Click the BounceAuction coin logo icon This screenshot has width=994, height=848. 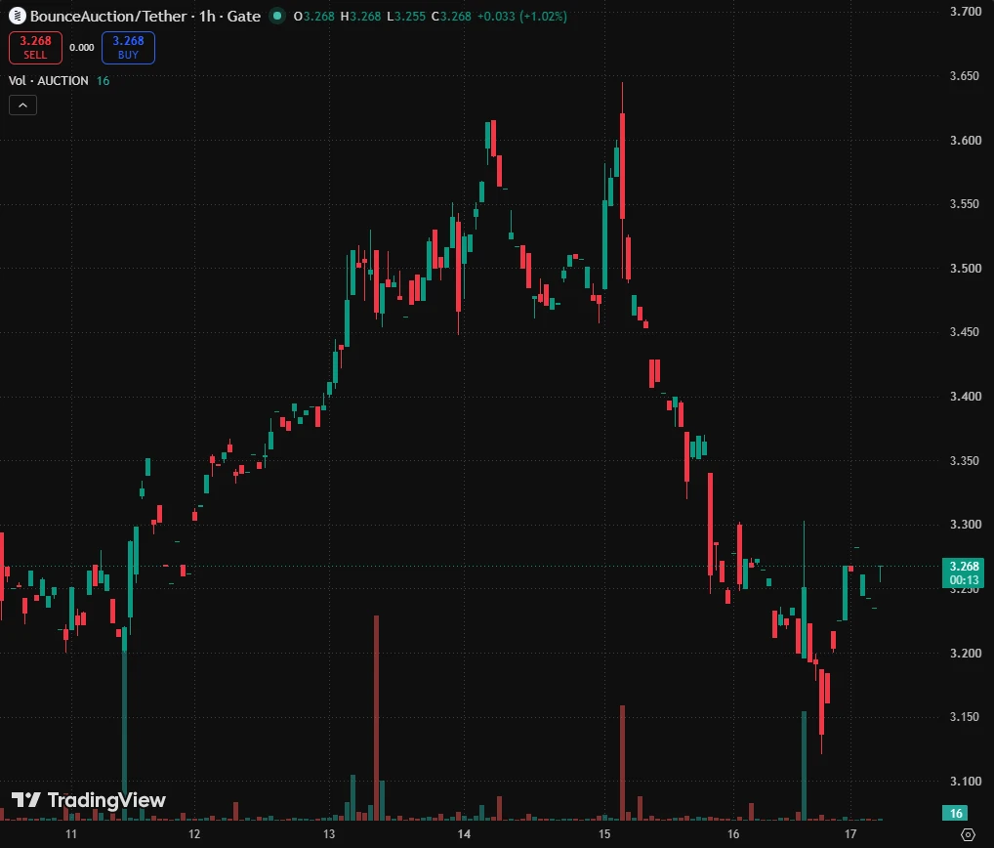point(18,16)
